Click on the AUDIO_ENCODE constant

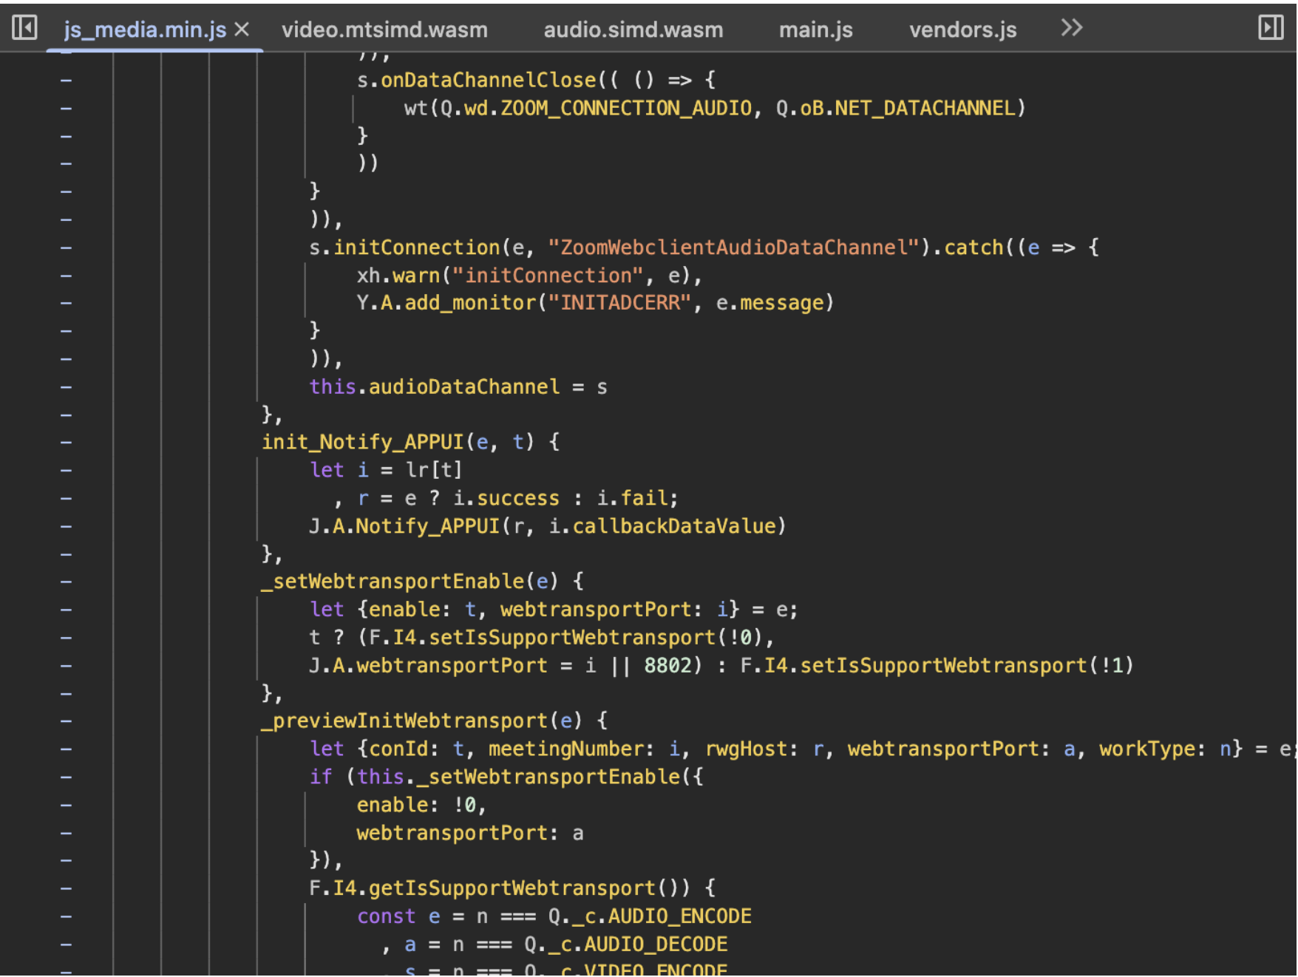[680, 916]
